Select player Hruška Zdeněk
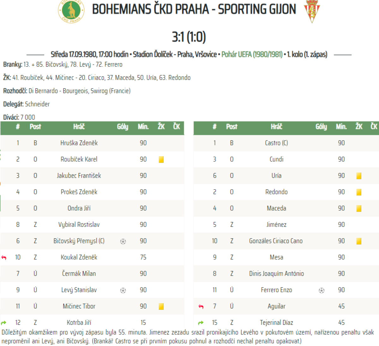 [x=79, y=143]
